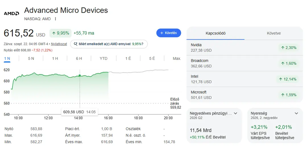307x147 pixels.
Task: Click the 11,54 Mrd revenue figure
Action: point(201,130)
